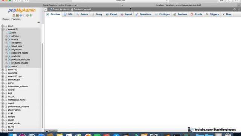Viewport: 241px width, 136px height.
Task: Select the password_resets table
Action: click(x=20, y=53)
